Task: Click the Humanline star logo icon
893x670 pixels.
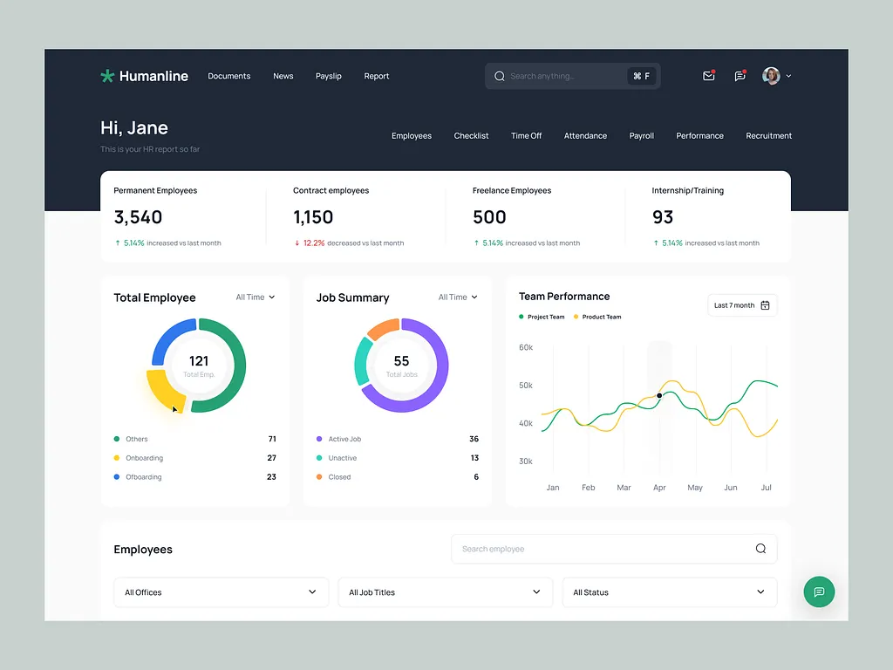Action: click(107, 76)
